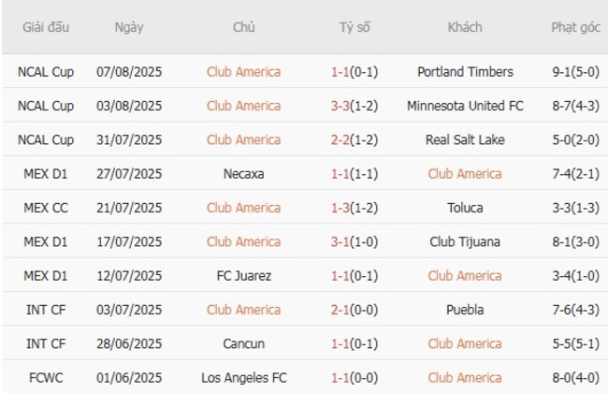The height and width of the screenshot is (393, 608).
Task: Select the FC Juarez home team
Action: coord(243,276)
